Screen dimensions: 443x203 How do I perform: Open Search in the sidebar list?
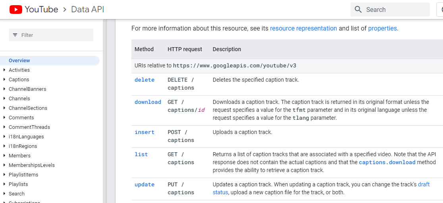[17, 194]
